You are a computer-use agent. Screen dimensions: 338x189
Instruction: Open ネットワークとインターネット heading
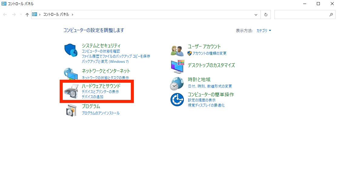click(106, 71)
